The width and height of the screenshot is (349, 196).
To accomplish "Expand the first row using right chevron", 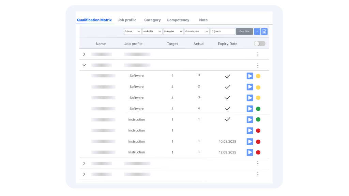I will [84, 54].
